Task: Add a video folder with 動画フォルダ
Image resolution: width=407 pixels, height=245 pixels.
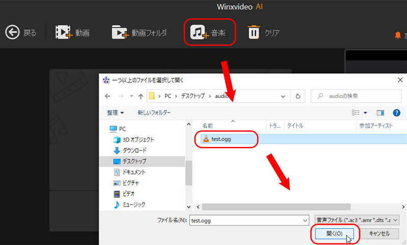Action: (139, 33)
